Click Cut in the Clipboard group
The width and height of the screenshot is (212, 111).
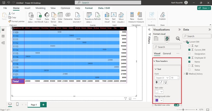pos(11,13)
